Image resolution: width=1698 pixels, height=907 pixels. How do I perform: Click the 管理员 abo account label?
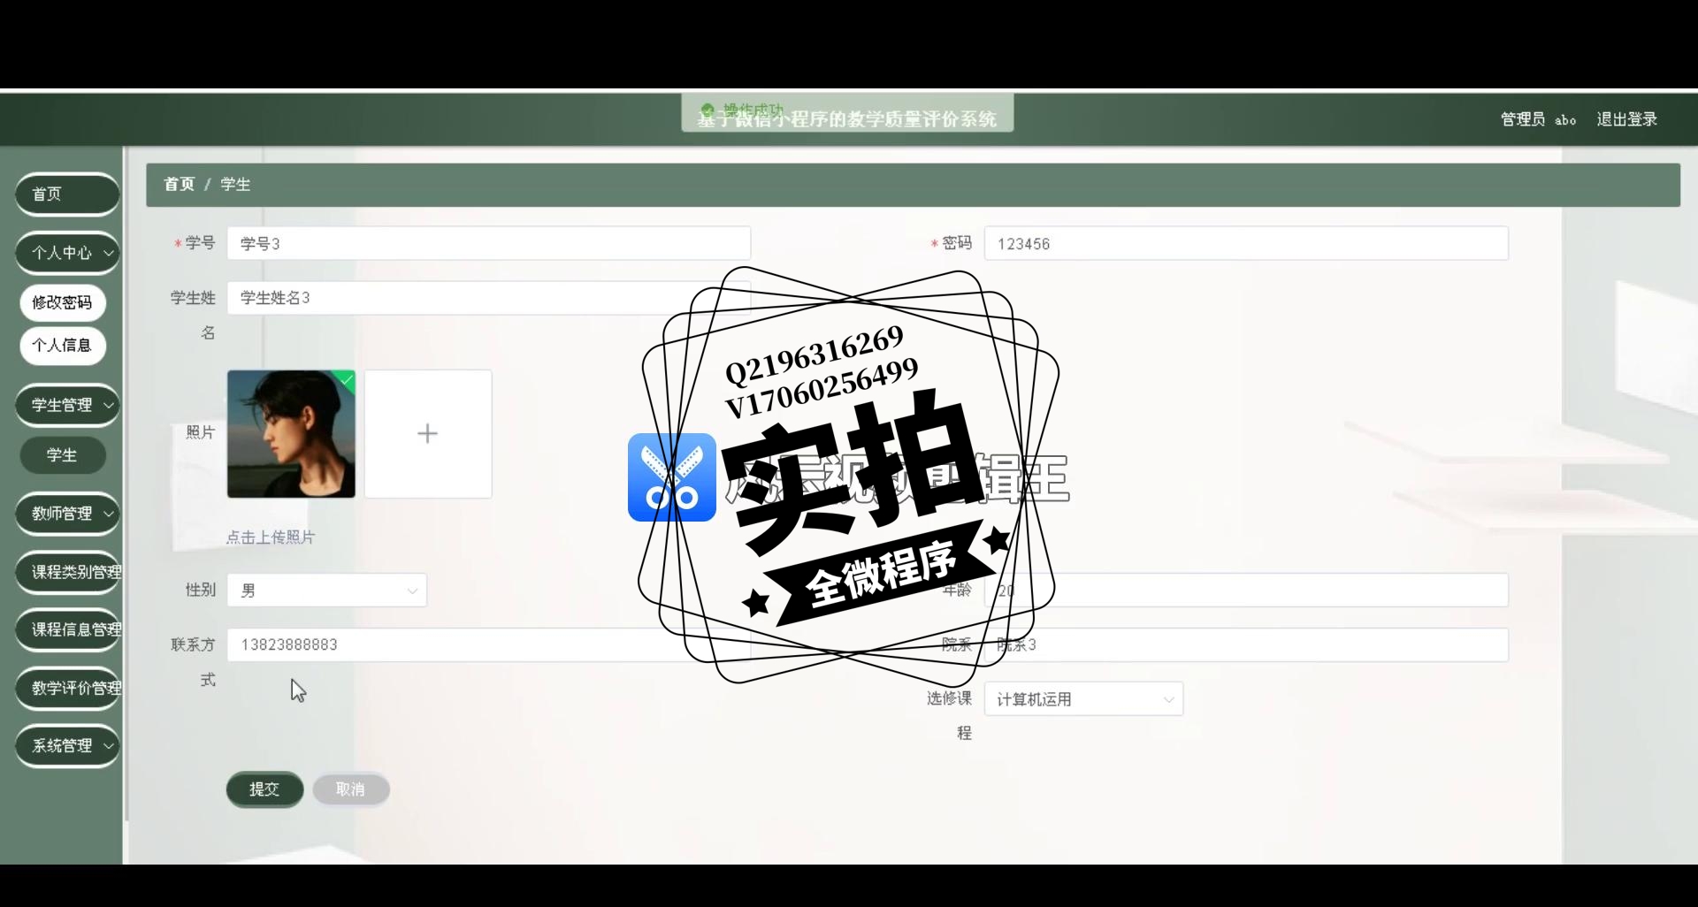pos(1538,119)
